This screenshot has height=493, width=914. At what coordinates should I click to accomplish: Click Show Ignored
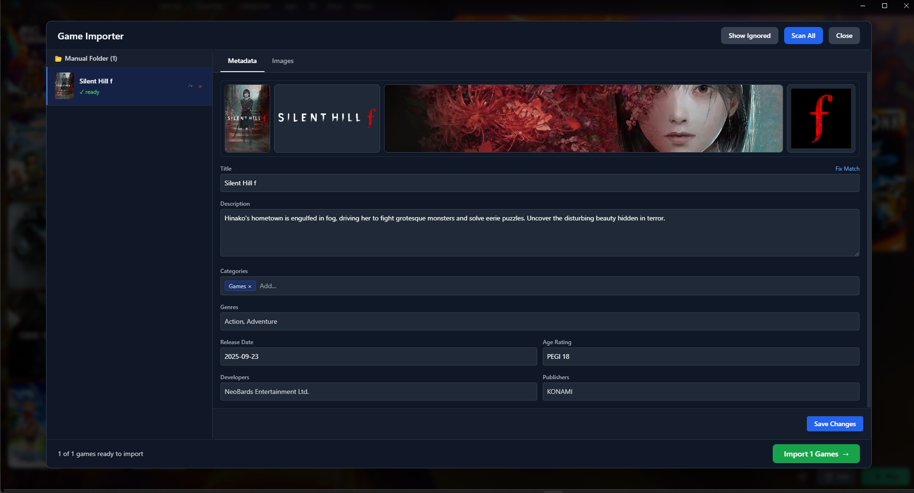749,36
